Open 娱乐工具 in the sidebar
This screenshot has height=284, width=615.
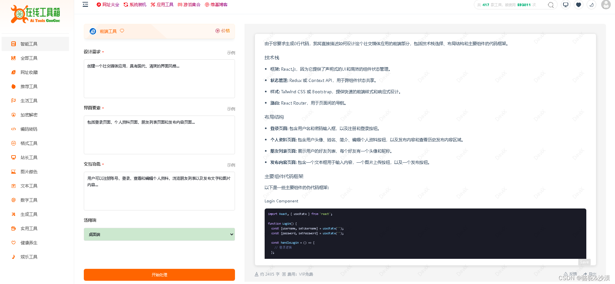35,257
